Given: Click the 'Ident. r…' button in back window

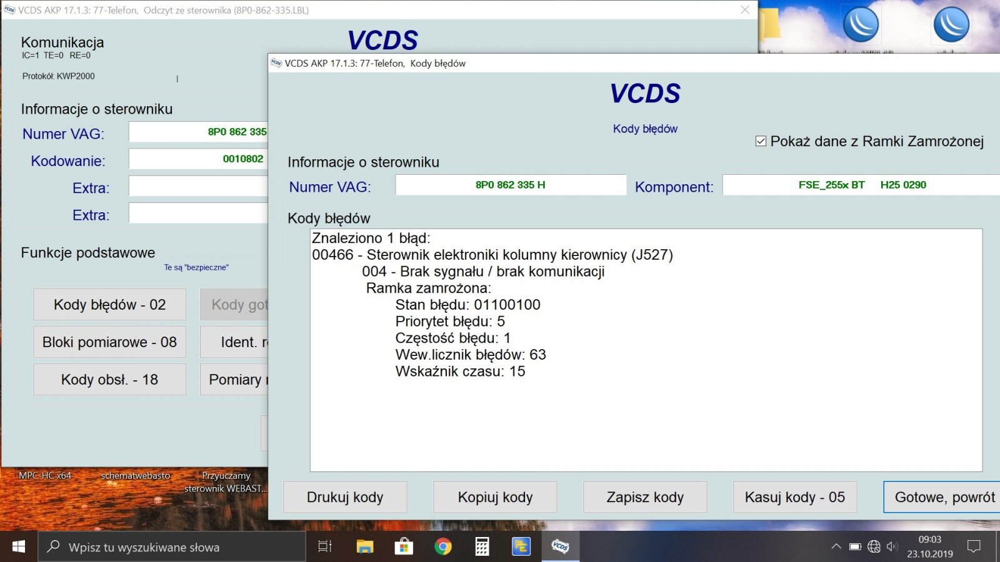Looking at the screenshot, I should pos(234,342).
